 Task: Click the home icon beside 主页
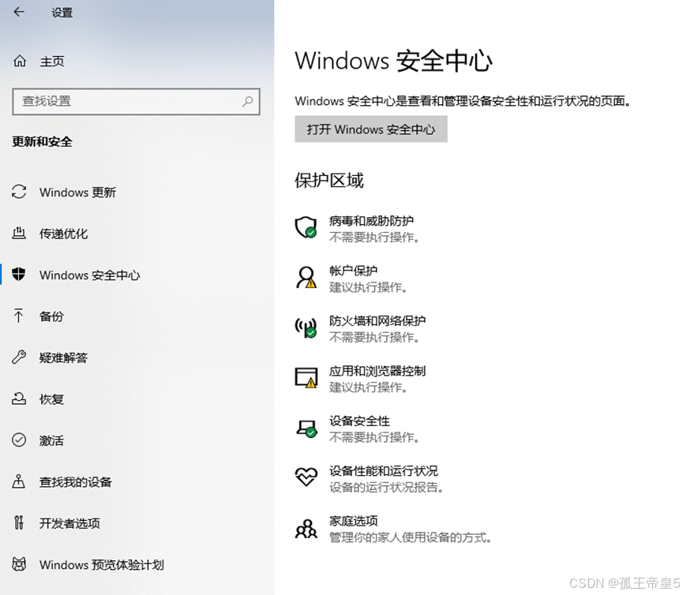(20, 61)
